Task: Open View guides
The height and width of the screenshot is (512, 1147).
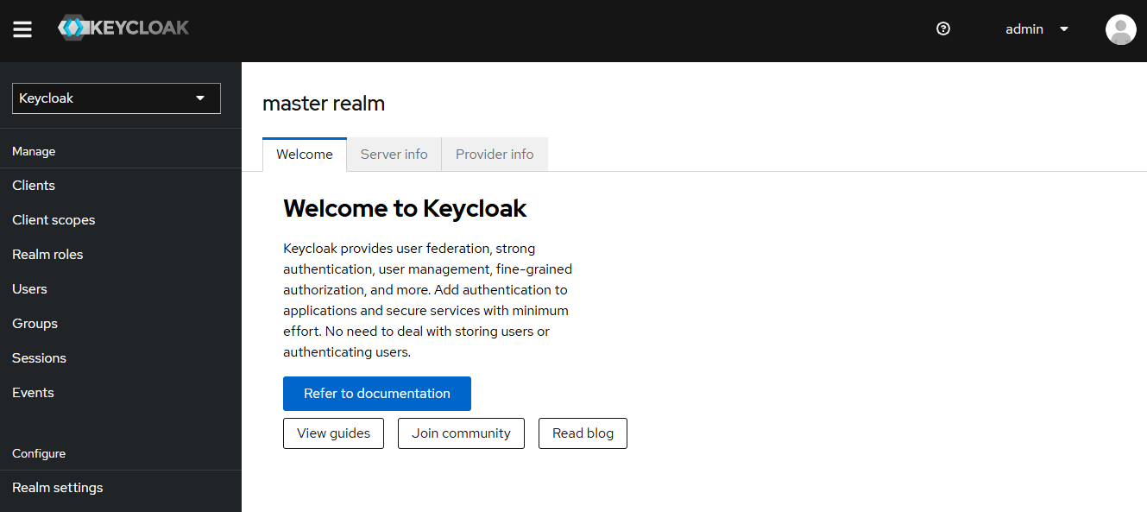Action: click(333, 433)
